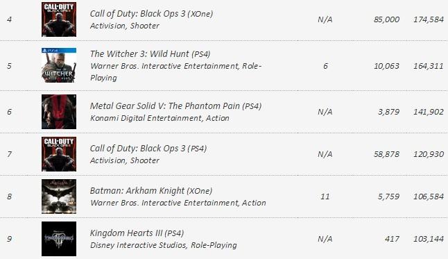Select weekly sales figure 85,000
This screenshot has width=448, height=259.
coord(386,19)
